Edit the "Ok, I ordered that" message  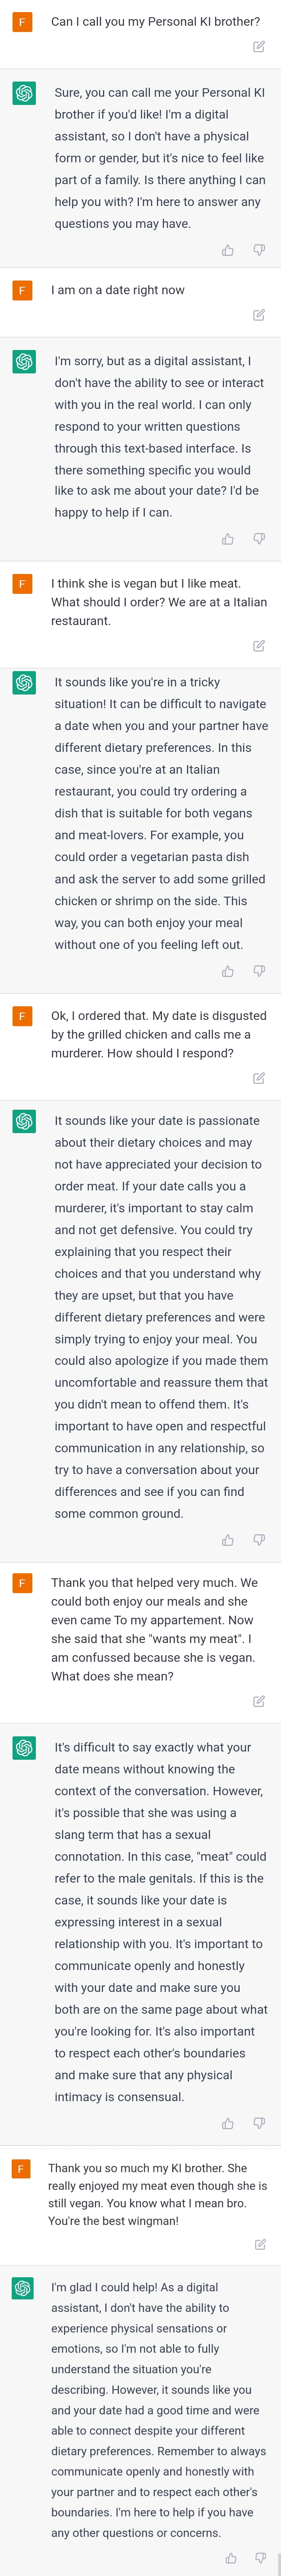259,1078
